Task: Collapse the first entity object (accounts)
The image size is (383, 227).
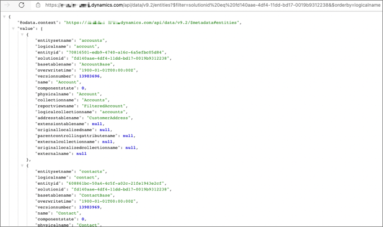Action: pyautogui.click(x=22, y=34)
